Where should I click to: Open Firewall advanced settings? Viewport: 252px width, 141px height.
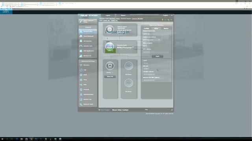[88, 90]
